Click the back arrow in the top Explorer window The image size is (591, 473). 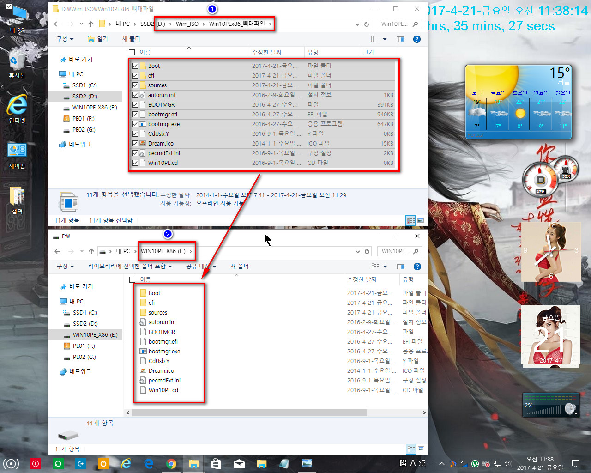coord(57,24)
